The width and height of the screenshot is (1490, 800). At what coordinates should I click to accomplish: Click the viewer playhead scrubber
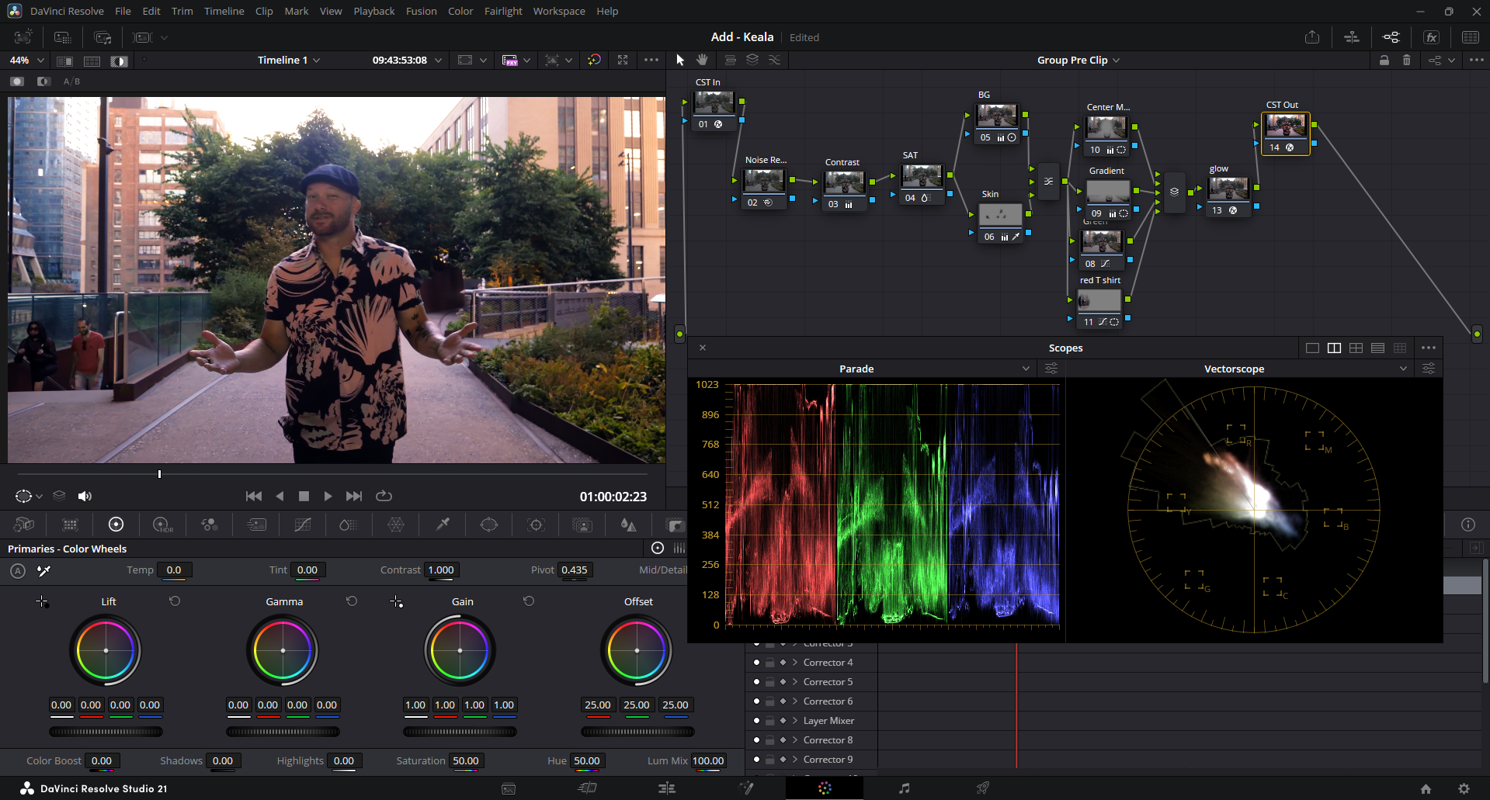coord(159,474)
